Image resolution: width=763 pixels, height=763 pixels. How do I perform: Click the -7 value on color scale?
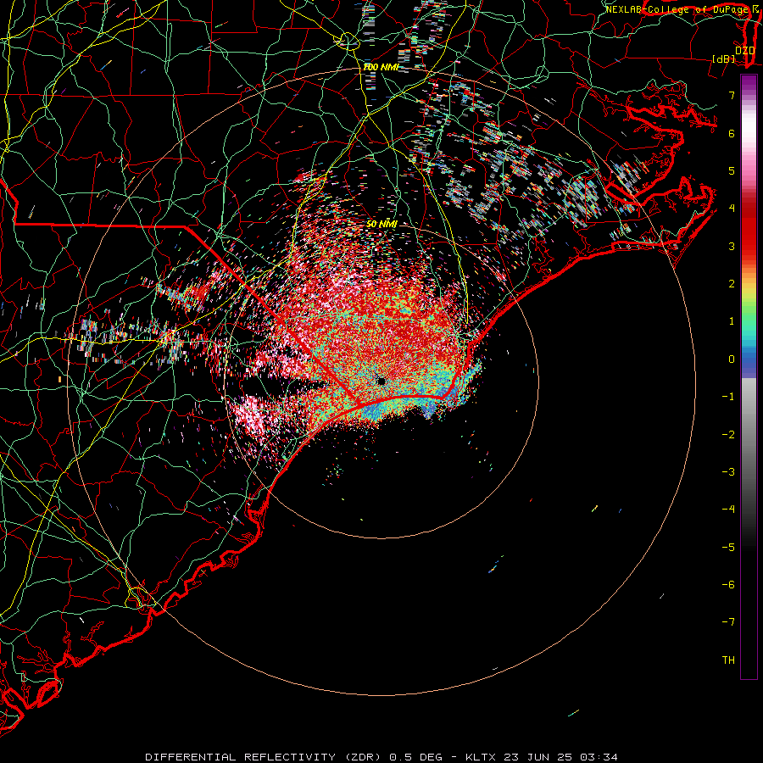(x=728, y=622)
